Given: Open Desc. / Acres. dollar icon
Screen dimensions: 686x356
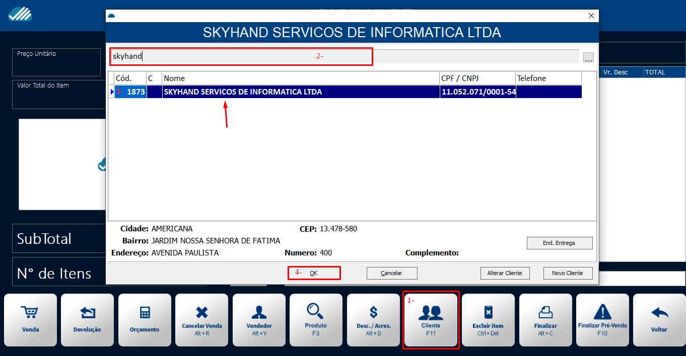Looking at the screenshot, I should coord(373,313).
